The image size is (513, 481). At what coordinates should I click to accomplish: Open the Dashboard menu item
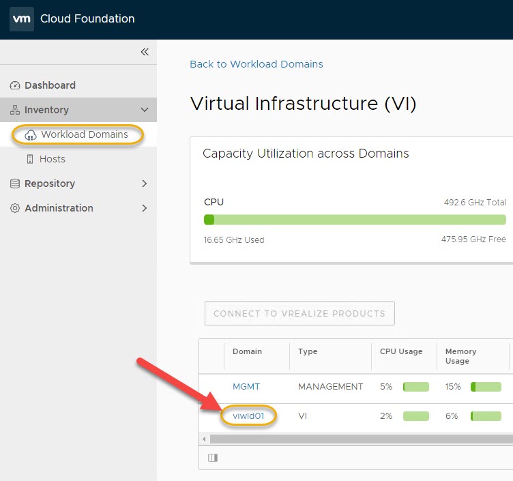click(50, 85)
